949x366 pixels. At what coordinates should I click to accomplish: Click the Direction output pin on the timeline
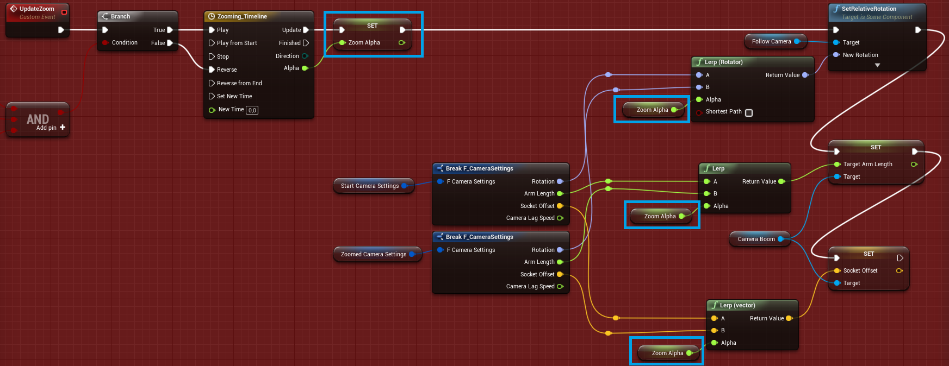tap(305, 56)
